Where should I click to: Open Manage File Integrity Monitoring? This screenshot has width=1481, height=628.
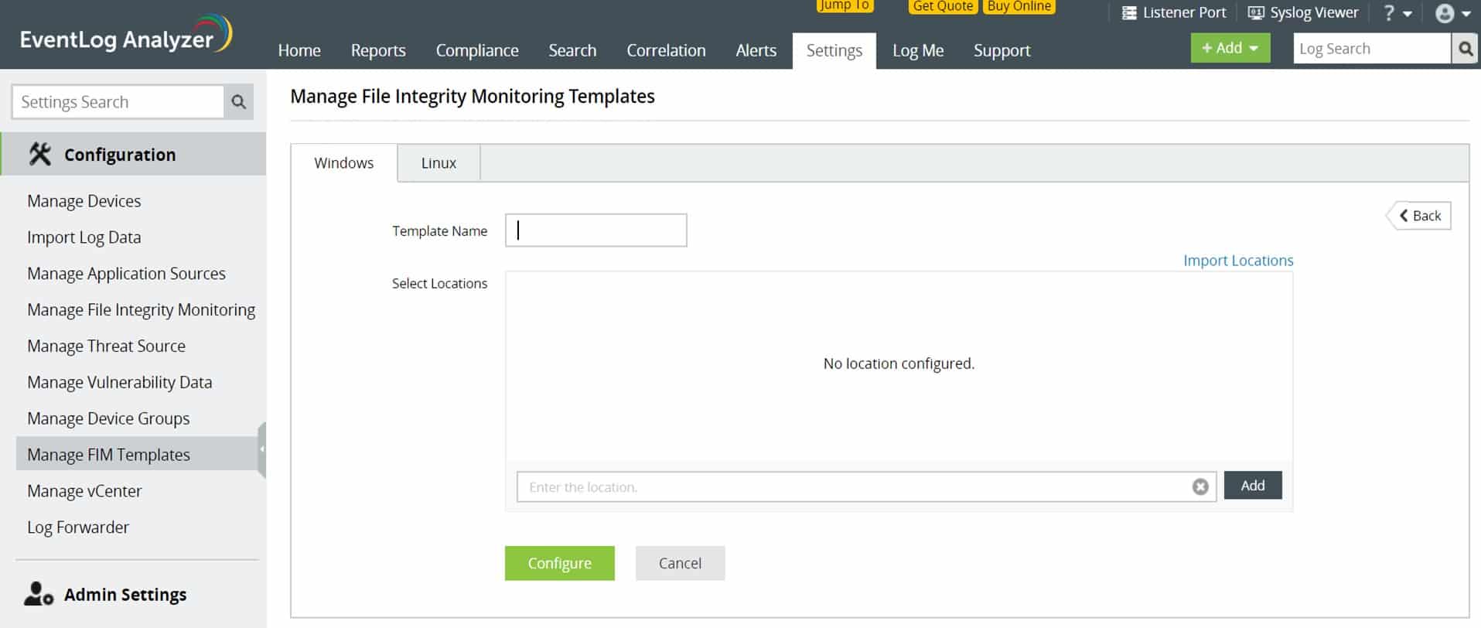point(142,310)
